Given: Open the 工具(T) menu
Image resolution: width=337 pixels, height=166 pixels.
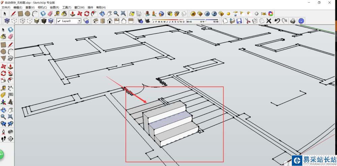Looking at the screenshot, I should click(x=67, y=7).
